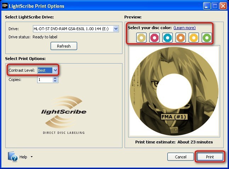The image size is (229, 169).
Task: Click the Help book icon
Action: point(12,157)
